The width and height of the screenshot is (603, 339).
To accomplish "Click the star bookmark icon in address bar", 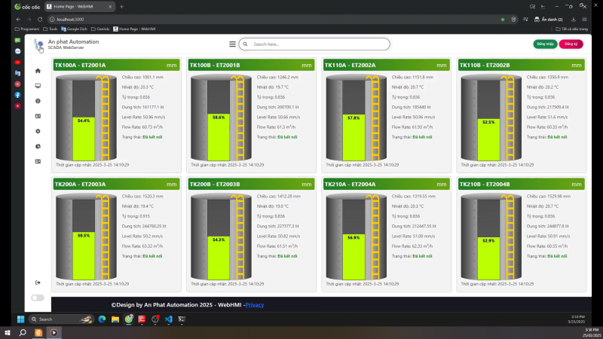I will [503, 19].
